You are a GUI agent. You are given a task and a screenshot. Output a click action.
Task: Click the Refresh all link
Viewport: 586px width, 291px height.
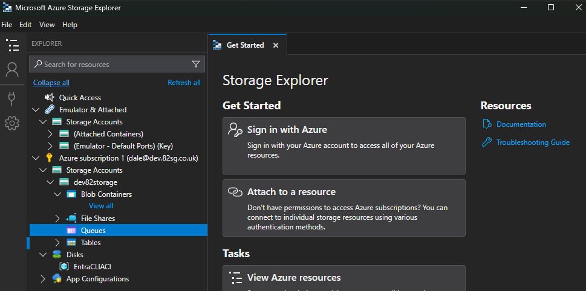coord(184,83)
